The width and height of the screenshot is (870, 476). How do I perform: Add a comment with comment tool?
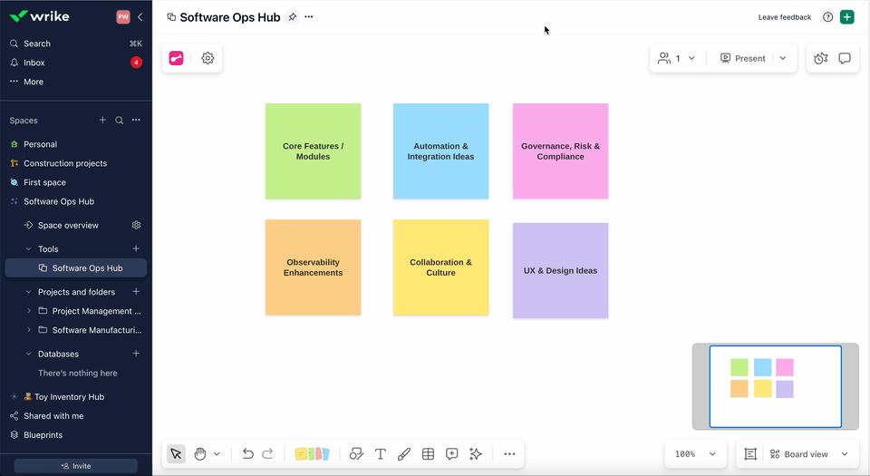pos(451,454)
